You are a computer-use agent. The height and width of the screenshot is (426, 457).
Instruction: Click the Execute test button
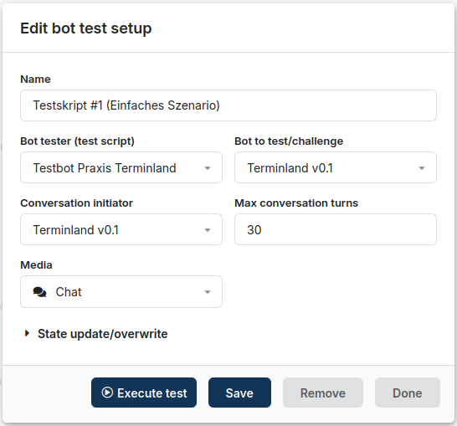pos(144,393)
